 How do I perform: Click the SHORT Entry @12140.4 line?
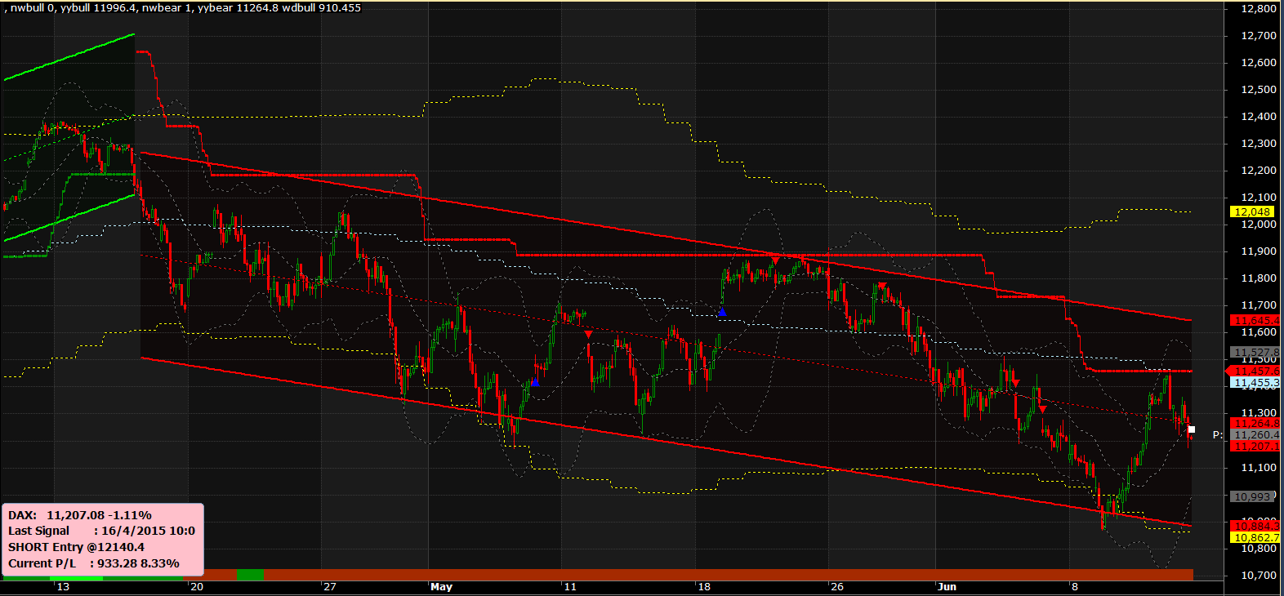coord(76,547)
